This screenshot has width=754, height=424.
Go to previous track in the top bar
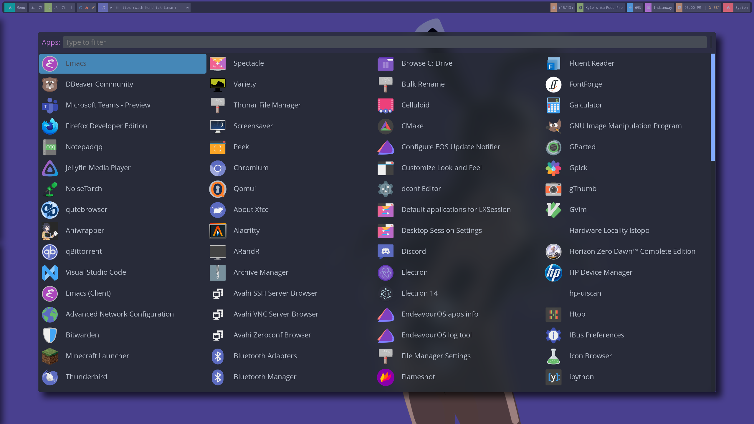click(x=111, y=8)
